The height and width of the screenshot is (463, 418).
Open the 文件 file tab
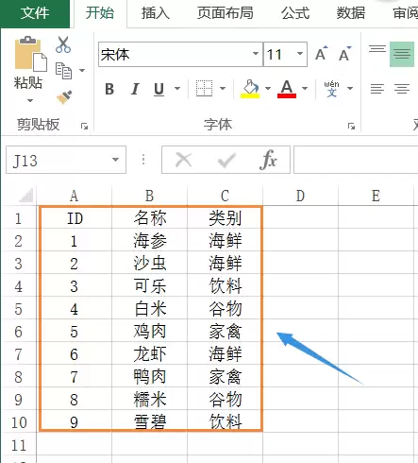point(35,13)
